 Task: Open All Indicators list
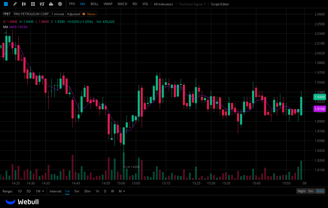163,4
